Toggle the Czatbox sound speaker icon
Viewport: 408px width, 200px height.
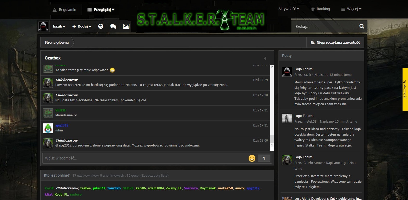click(265, 58)
